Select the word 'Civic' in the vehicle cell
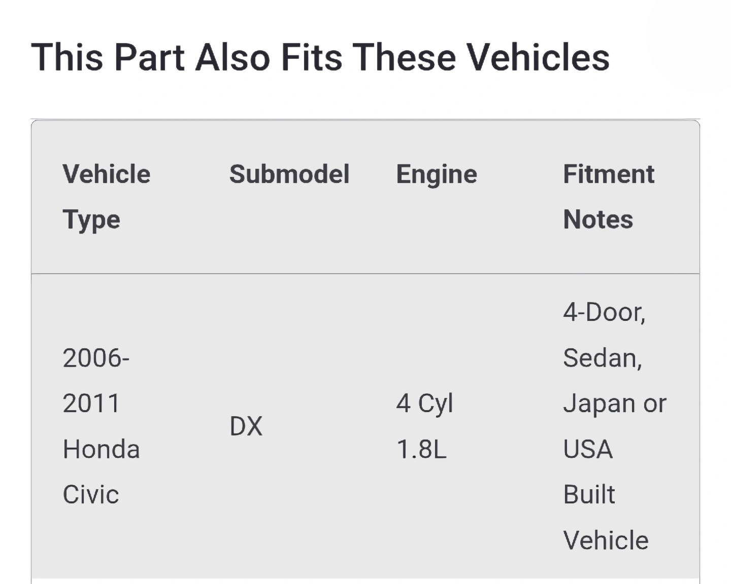The width and height of the screenshot is (731, 584). tap(91, 495)
